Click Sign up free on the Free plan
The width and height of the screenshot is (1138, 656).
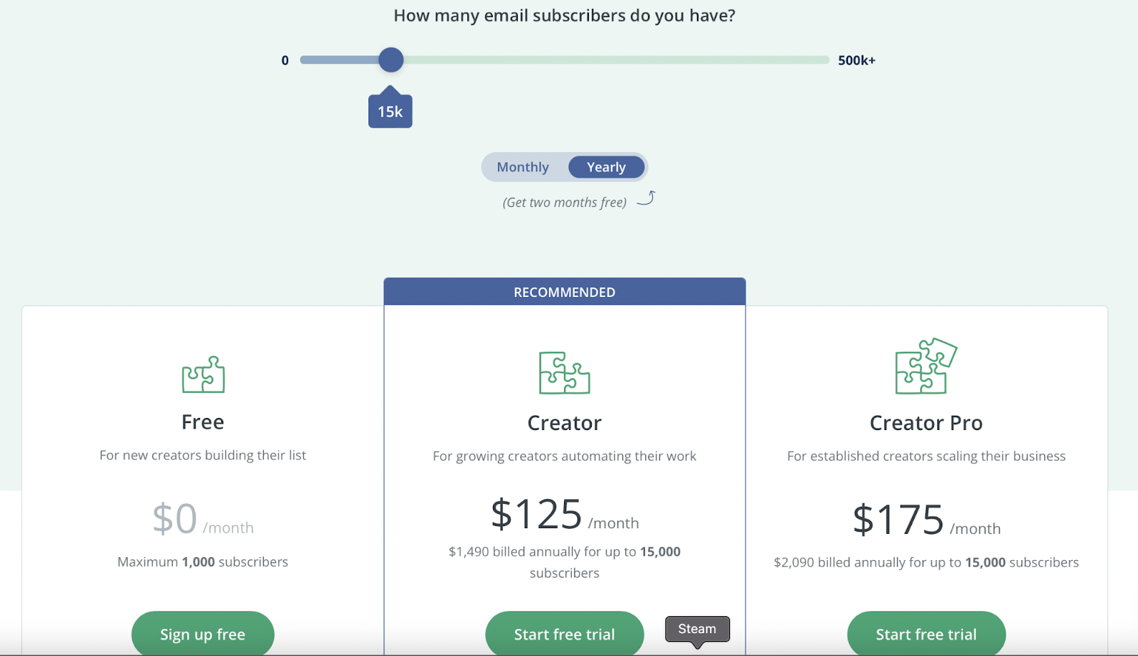click(x=202, y=633)
